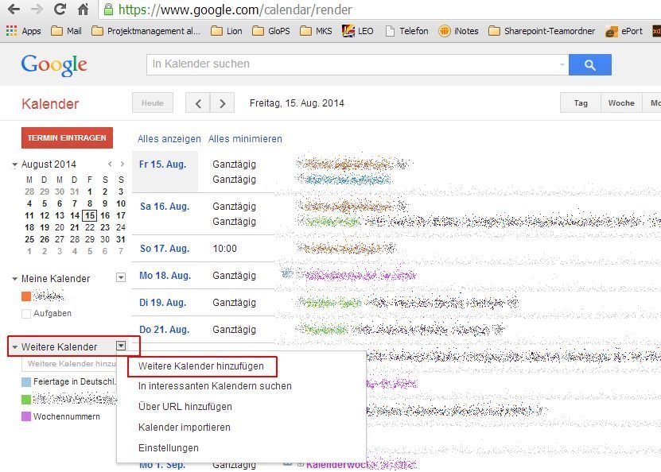Select In interessanten Kalendern suchen
The height and width of the screenshot is (472, 661).
[215, 386]
